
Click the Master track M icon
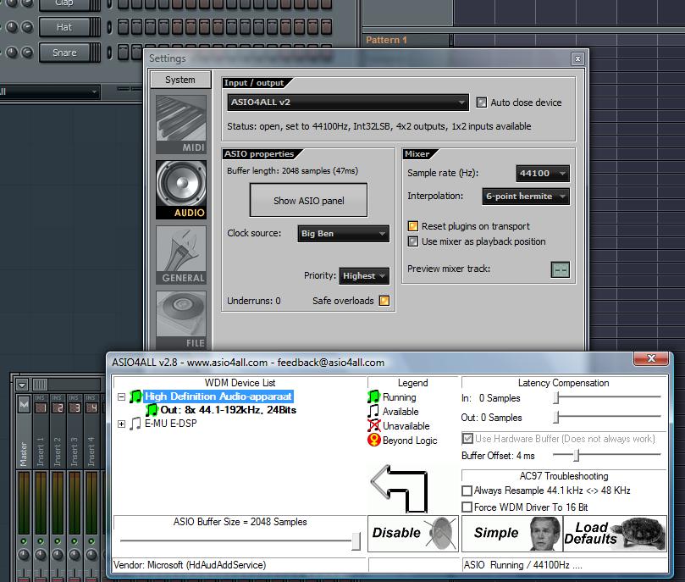tap(24, 405)
